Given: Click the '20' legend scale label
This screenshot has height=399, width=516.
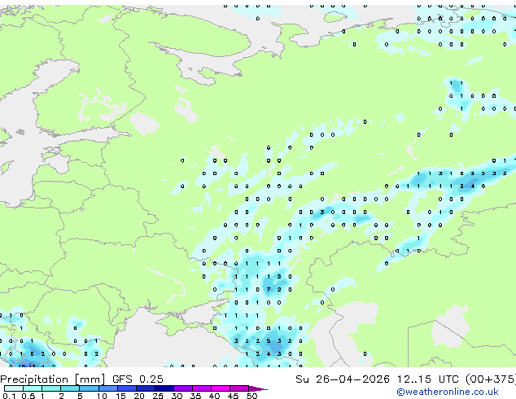Looking at the screenshot, I should tap(139, 396).
